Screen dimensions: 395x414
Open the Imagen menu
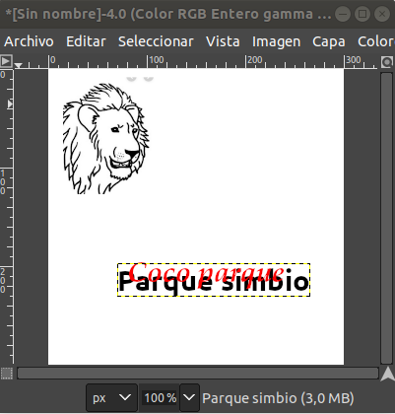click(276, 41)
